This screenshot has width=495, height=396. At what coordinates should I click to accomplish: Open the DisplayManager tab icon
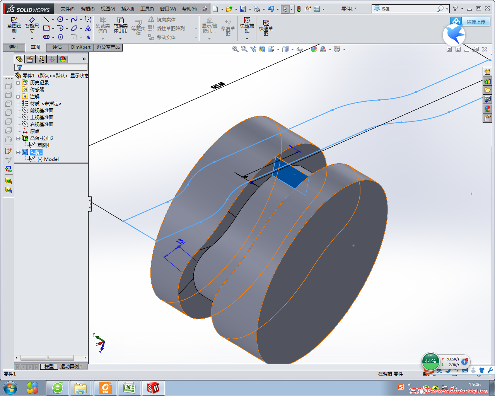pos(63,59)
